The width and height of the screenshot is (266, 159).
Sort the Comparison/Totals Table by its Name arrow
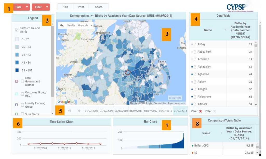pyautogui.click(x=221, y=133)
